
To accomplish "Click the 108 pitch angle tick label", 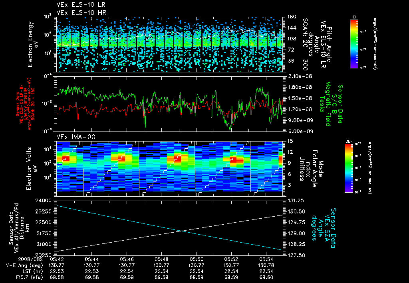I will [x=292, y=39].
